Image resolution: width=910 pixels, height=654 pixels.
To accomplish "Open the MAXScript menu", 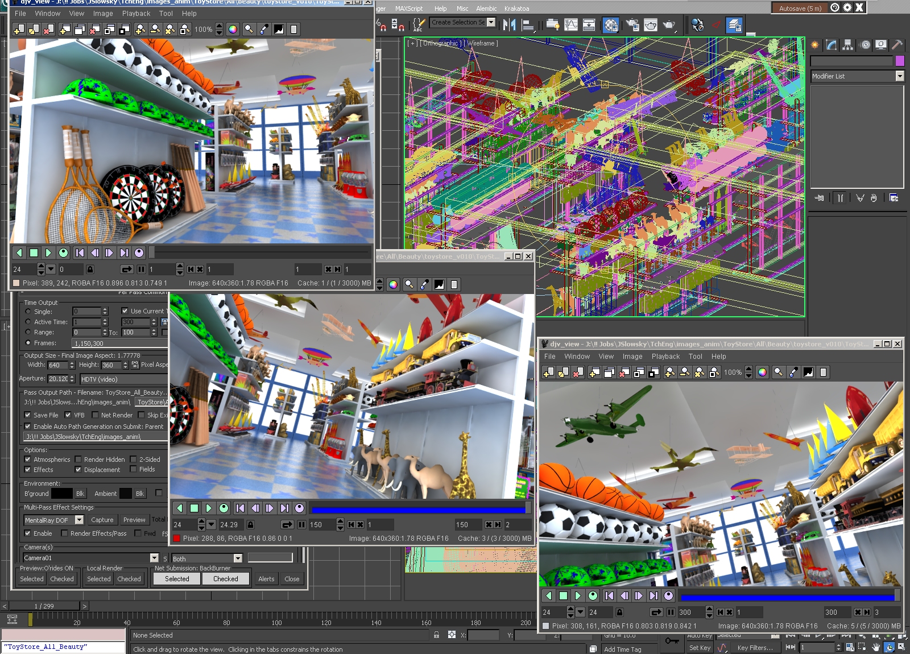I will coord(408,9).
